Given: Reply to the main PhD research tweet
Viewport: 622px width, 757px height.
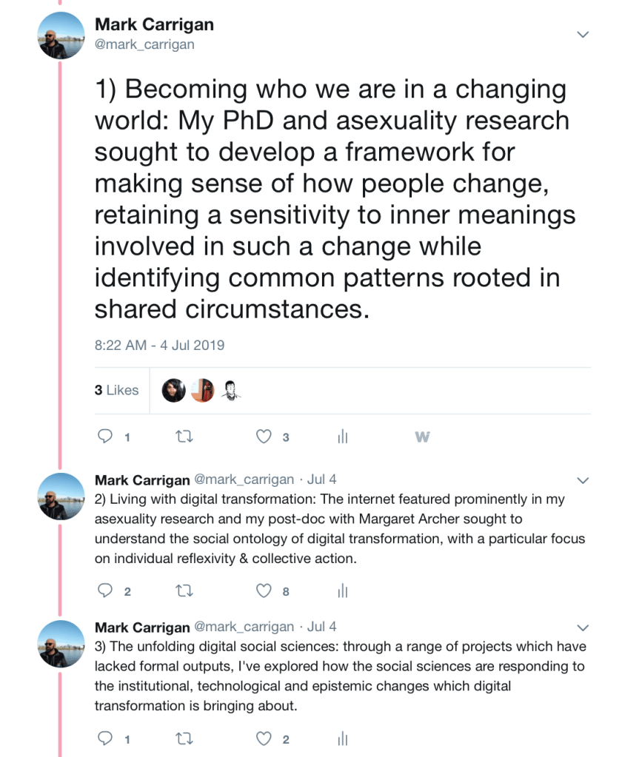Looking at the screenshot, I should tap(106, 437).
